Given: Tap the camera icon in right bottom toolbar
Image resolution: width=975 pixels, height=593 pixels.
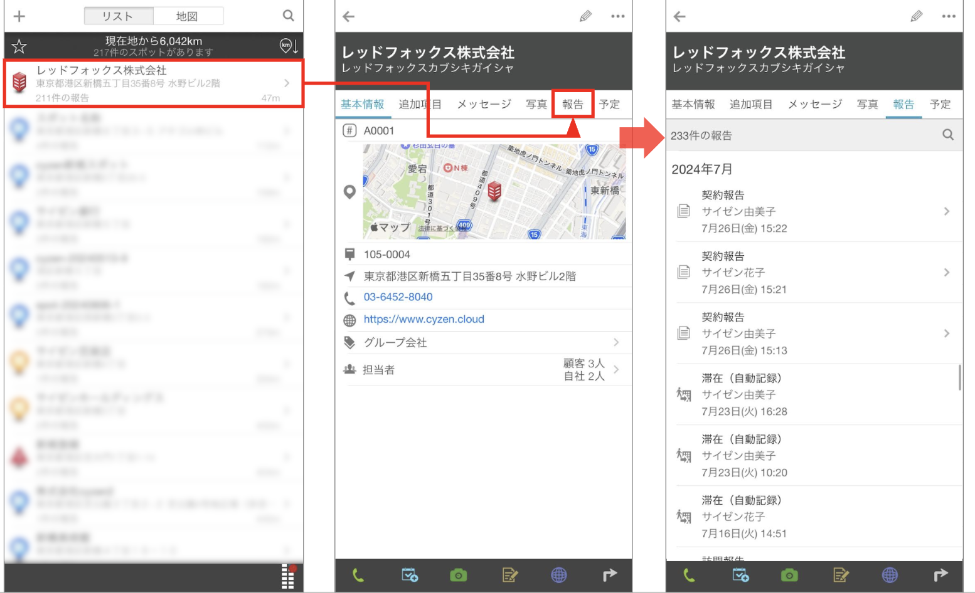Looking at the screenshot, I should [x=789, y=575].
